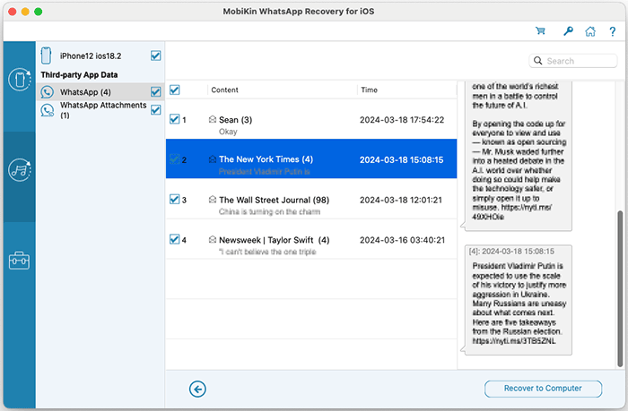Click into the Search field

click(572, 61)
